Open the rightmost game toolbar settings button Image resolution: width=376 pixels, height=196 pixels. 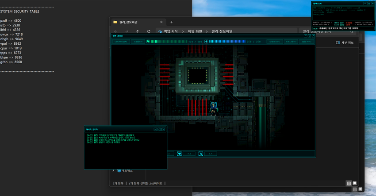[x=307, y=42]
